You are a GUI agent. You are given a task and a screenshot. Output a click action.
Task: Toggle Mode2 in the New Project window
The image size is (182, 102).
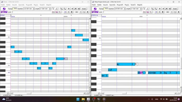(175, 9)
